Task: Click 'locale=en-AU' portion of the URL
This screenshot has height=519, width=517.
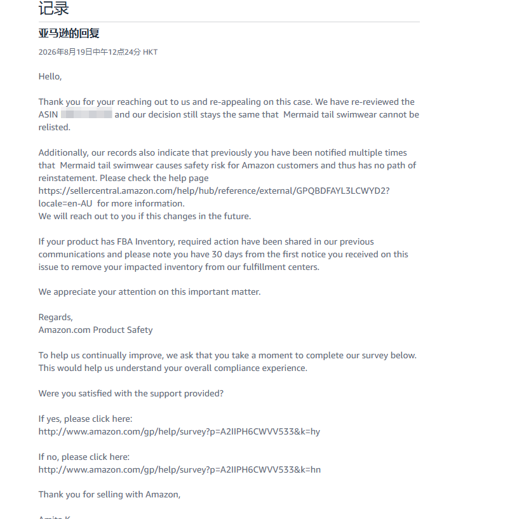Action: coord(65,203)
